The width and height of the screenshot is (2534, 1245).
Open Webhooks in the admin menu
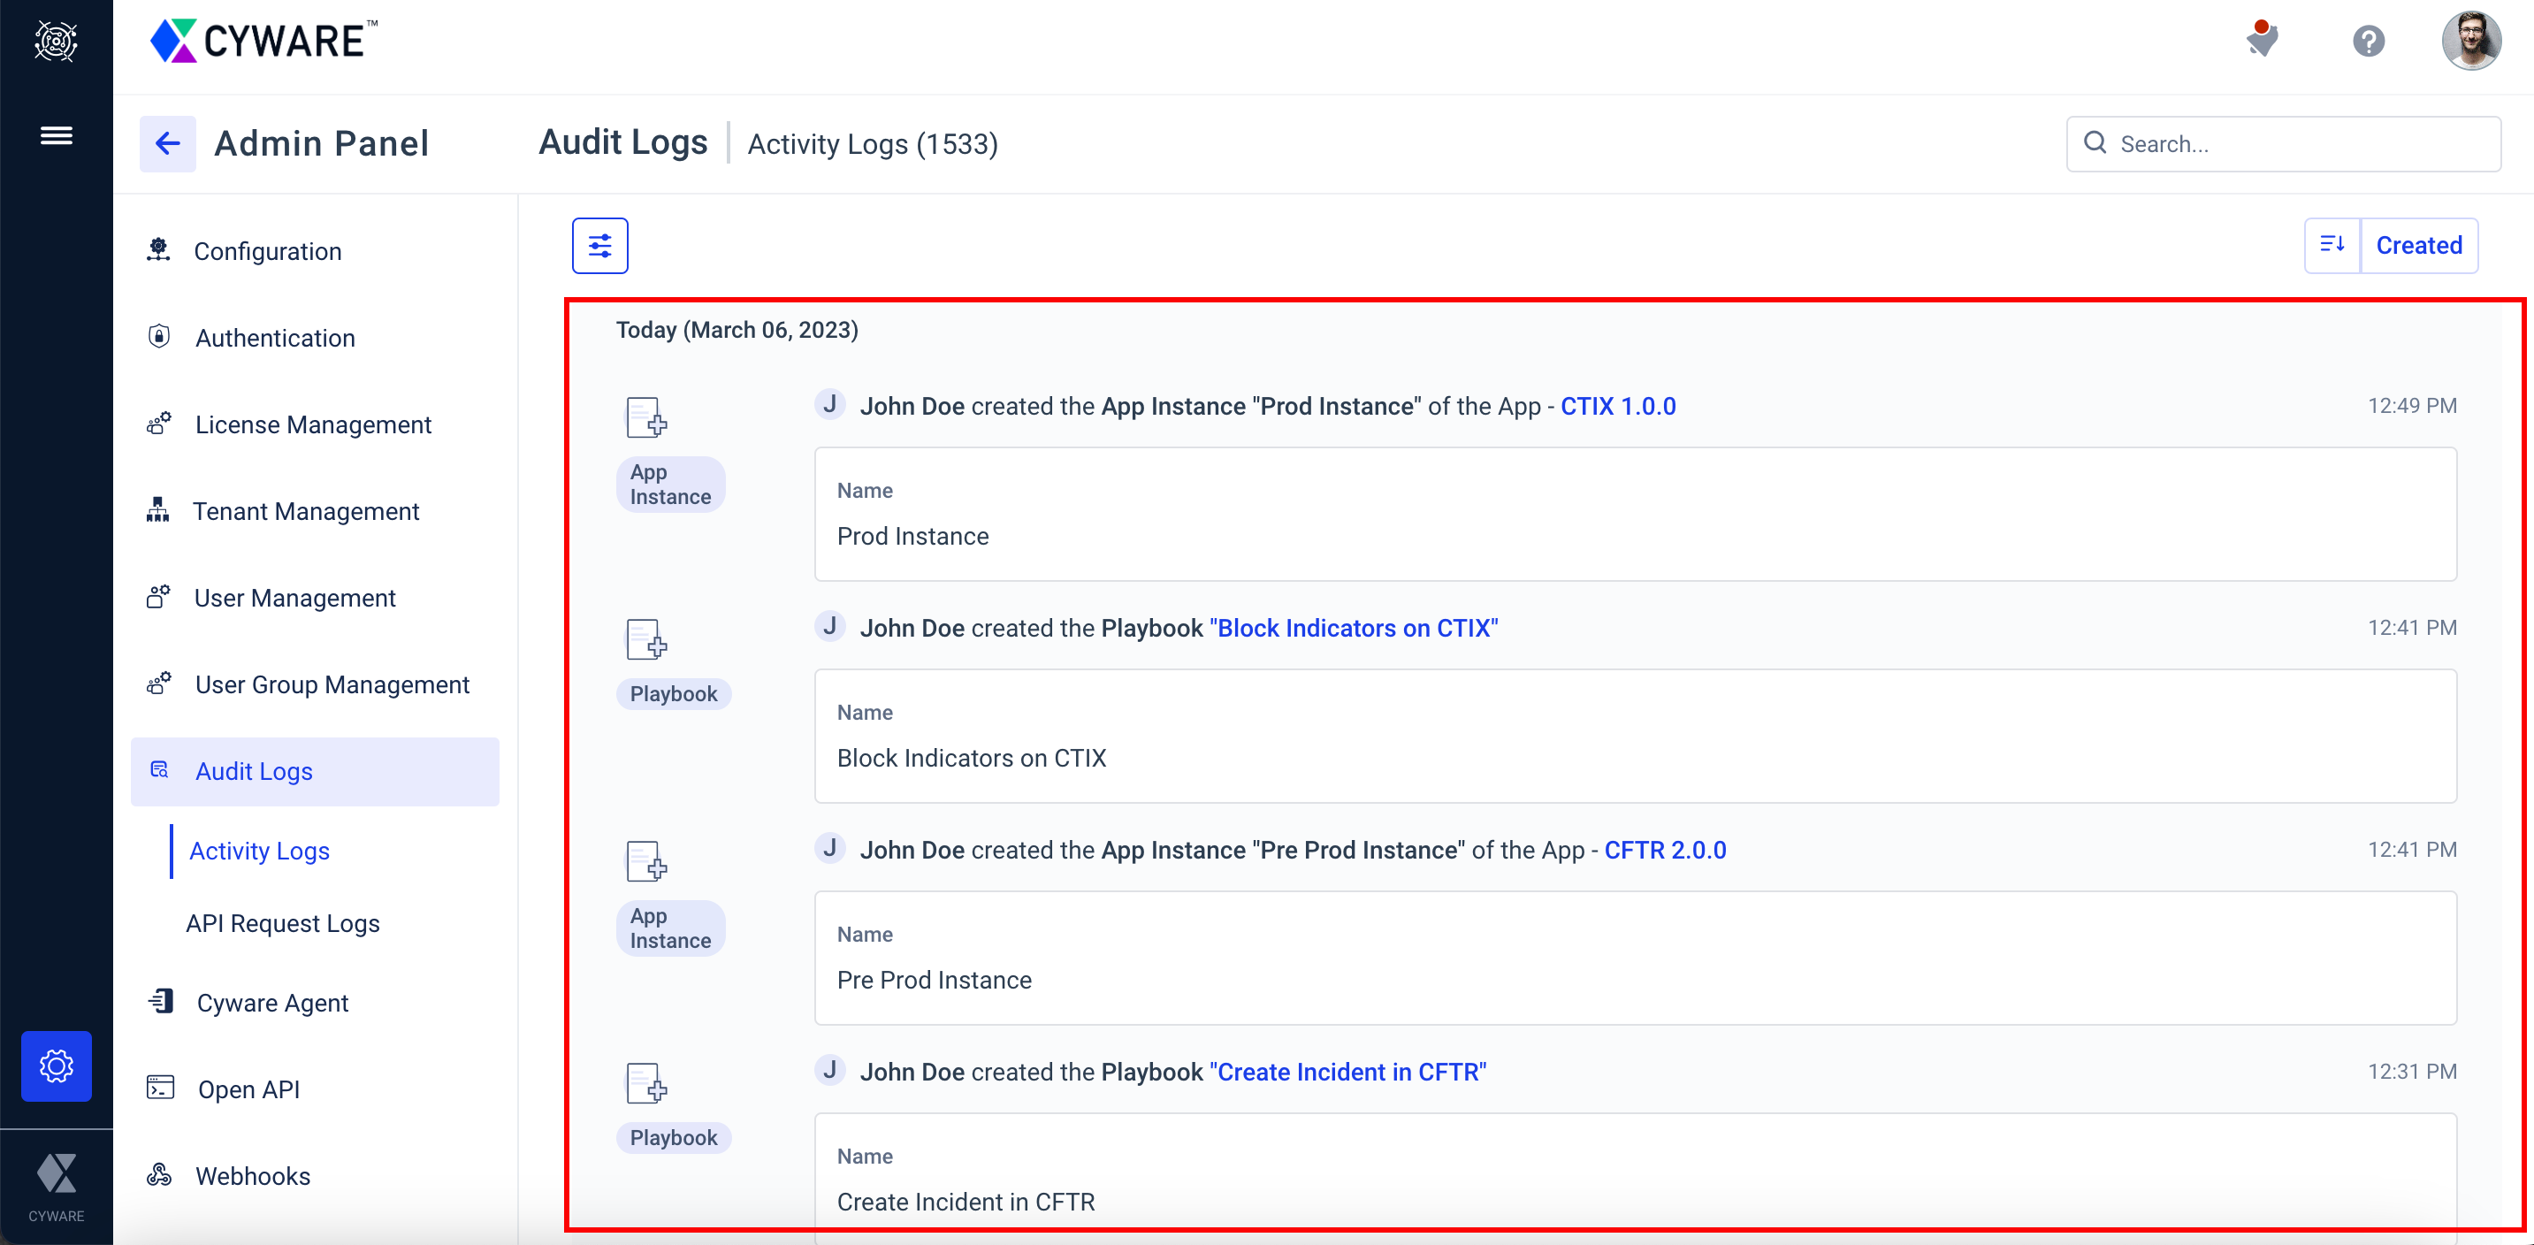tap(253, 1176)
